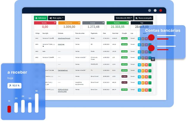Click the 10,5 % growth badge
187x121 pixels.
click(x=14, y=86)
